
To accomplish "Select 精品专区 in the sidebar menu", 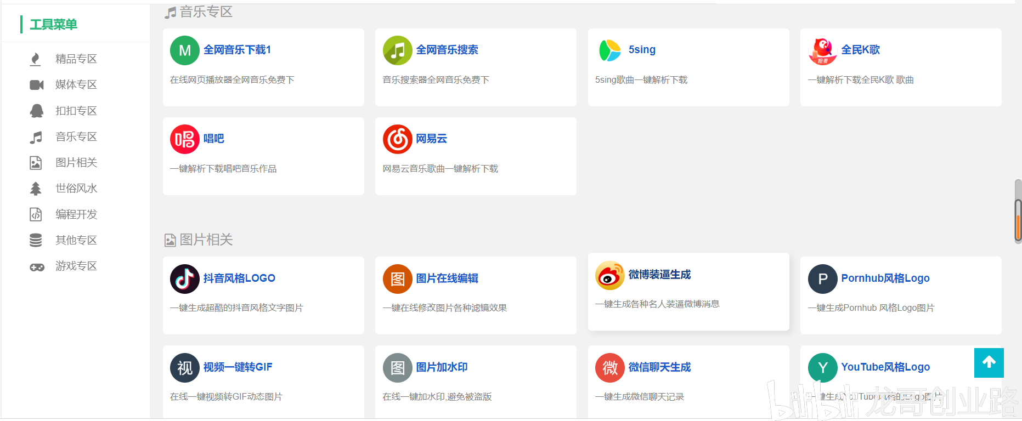I will click(76, 59).
